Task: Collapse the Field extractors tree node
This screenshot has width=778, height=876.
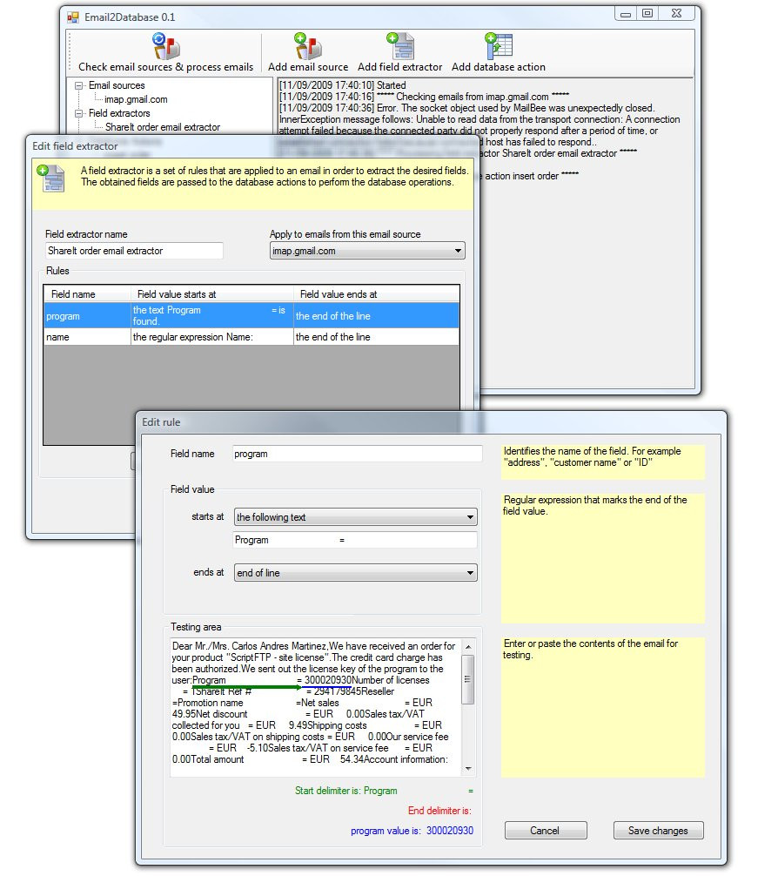Action: pos(79,113)
